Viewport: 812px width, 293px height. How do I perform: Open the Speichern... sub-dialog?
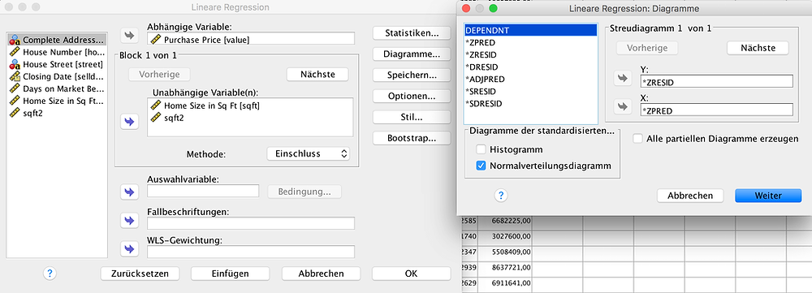click(x=411, y=75)
